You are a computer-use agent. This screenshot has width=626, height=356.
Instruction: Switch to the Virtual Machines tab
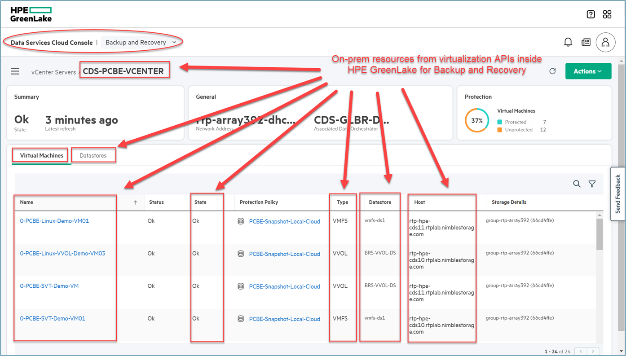click(42, 155)
